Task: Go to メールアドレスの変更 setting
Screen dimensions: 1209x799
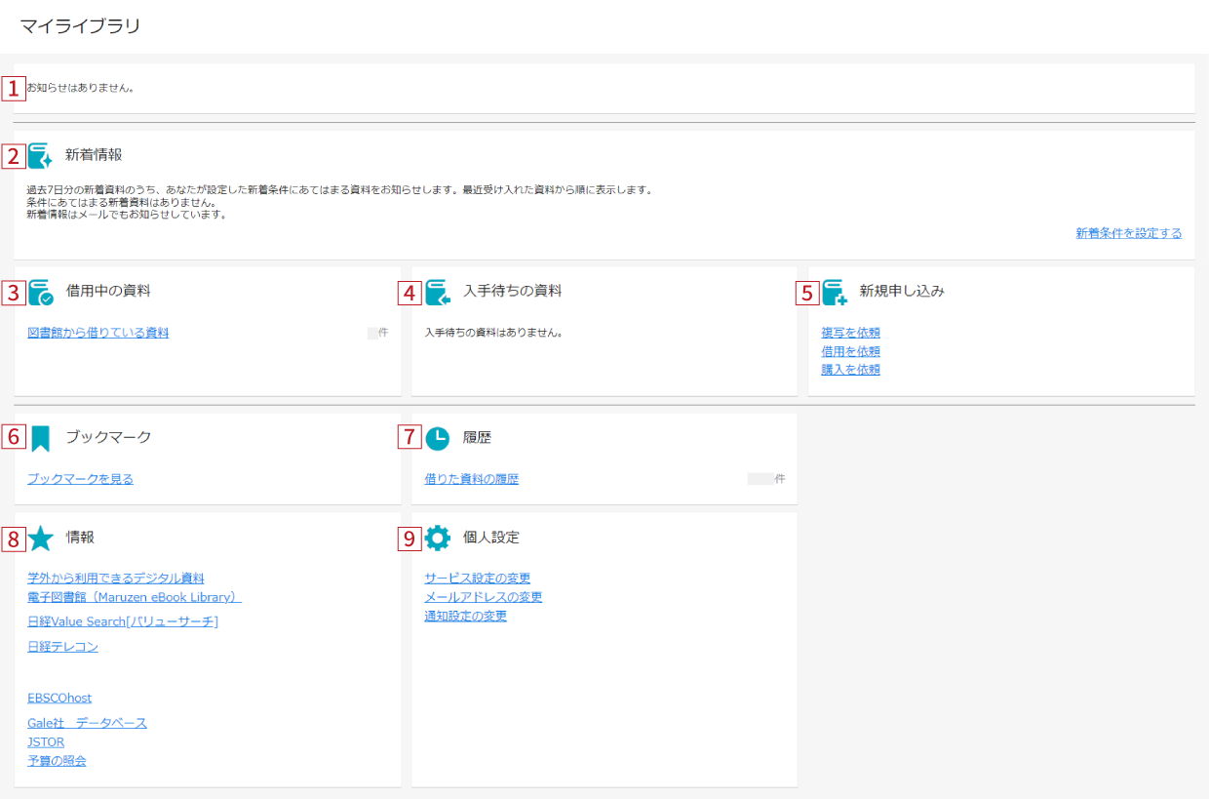Action: click(x=484, y=597)
